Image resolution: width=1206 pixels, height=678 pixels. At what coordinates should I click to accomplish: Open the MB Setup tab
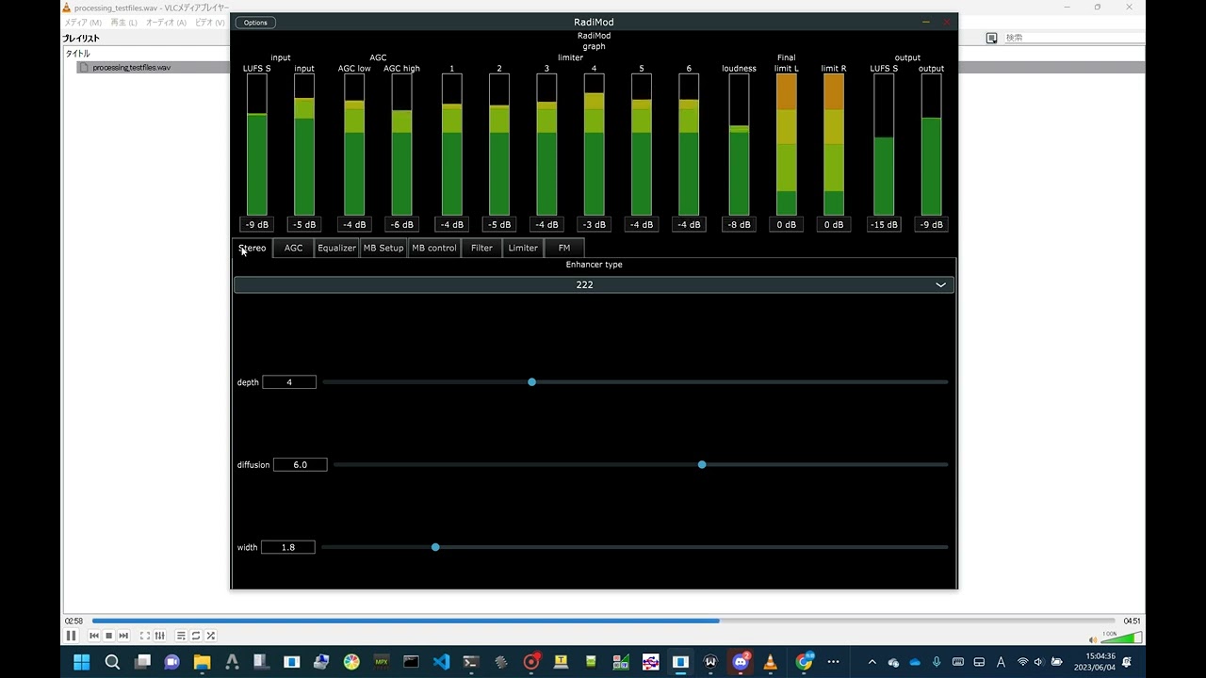pyautogui.click(x=383, y=248)
